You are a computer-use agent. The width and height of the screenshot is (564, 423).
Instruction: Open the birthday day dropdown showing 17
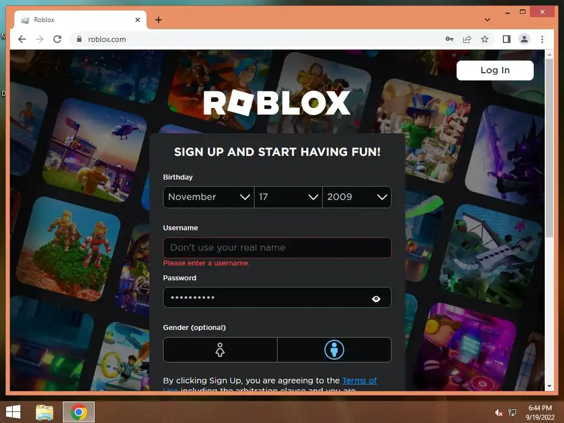(288, 197)
